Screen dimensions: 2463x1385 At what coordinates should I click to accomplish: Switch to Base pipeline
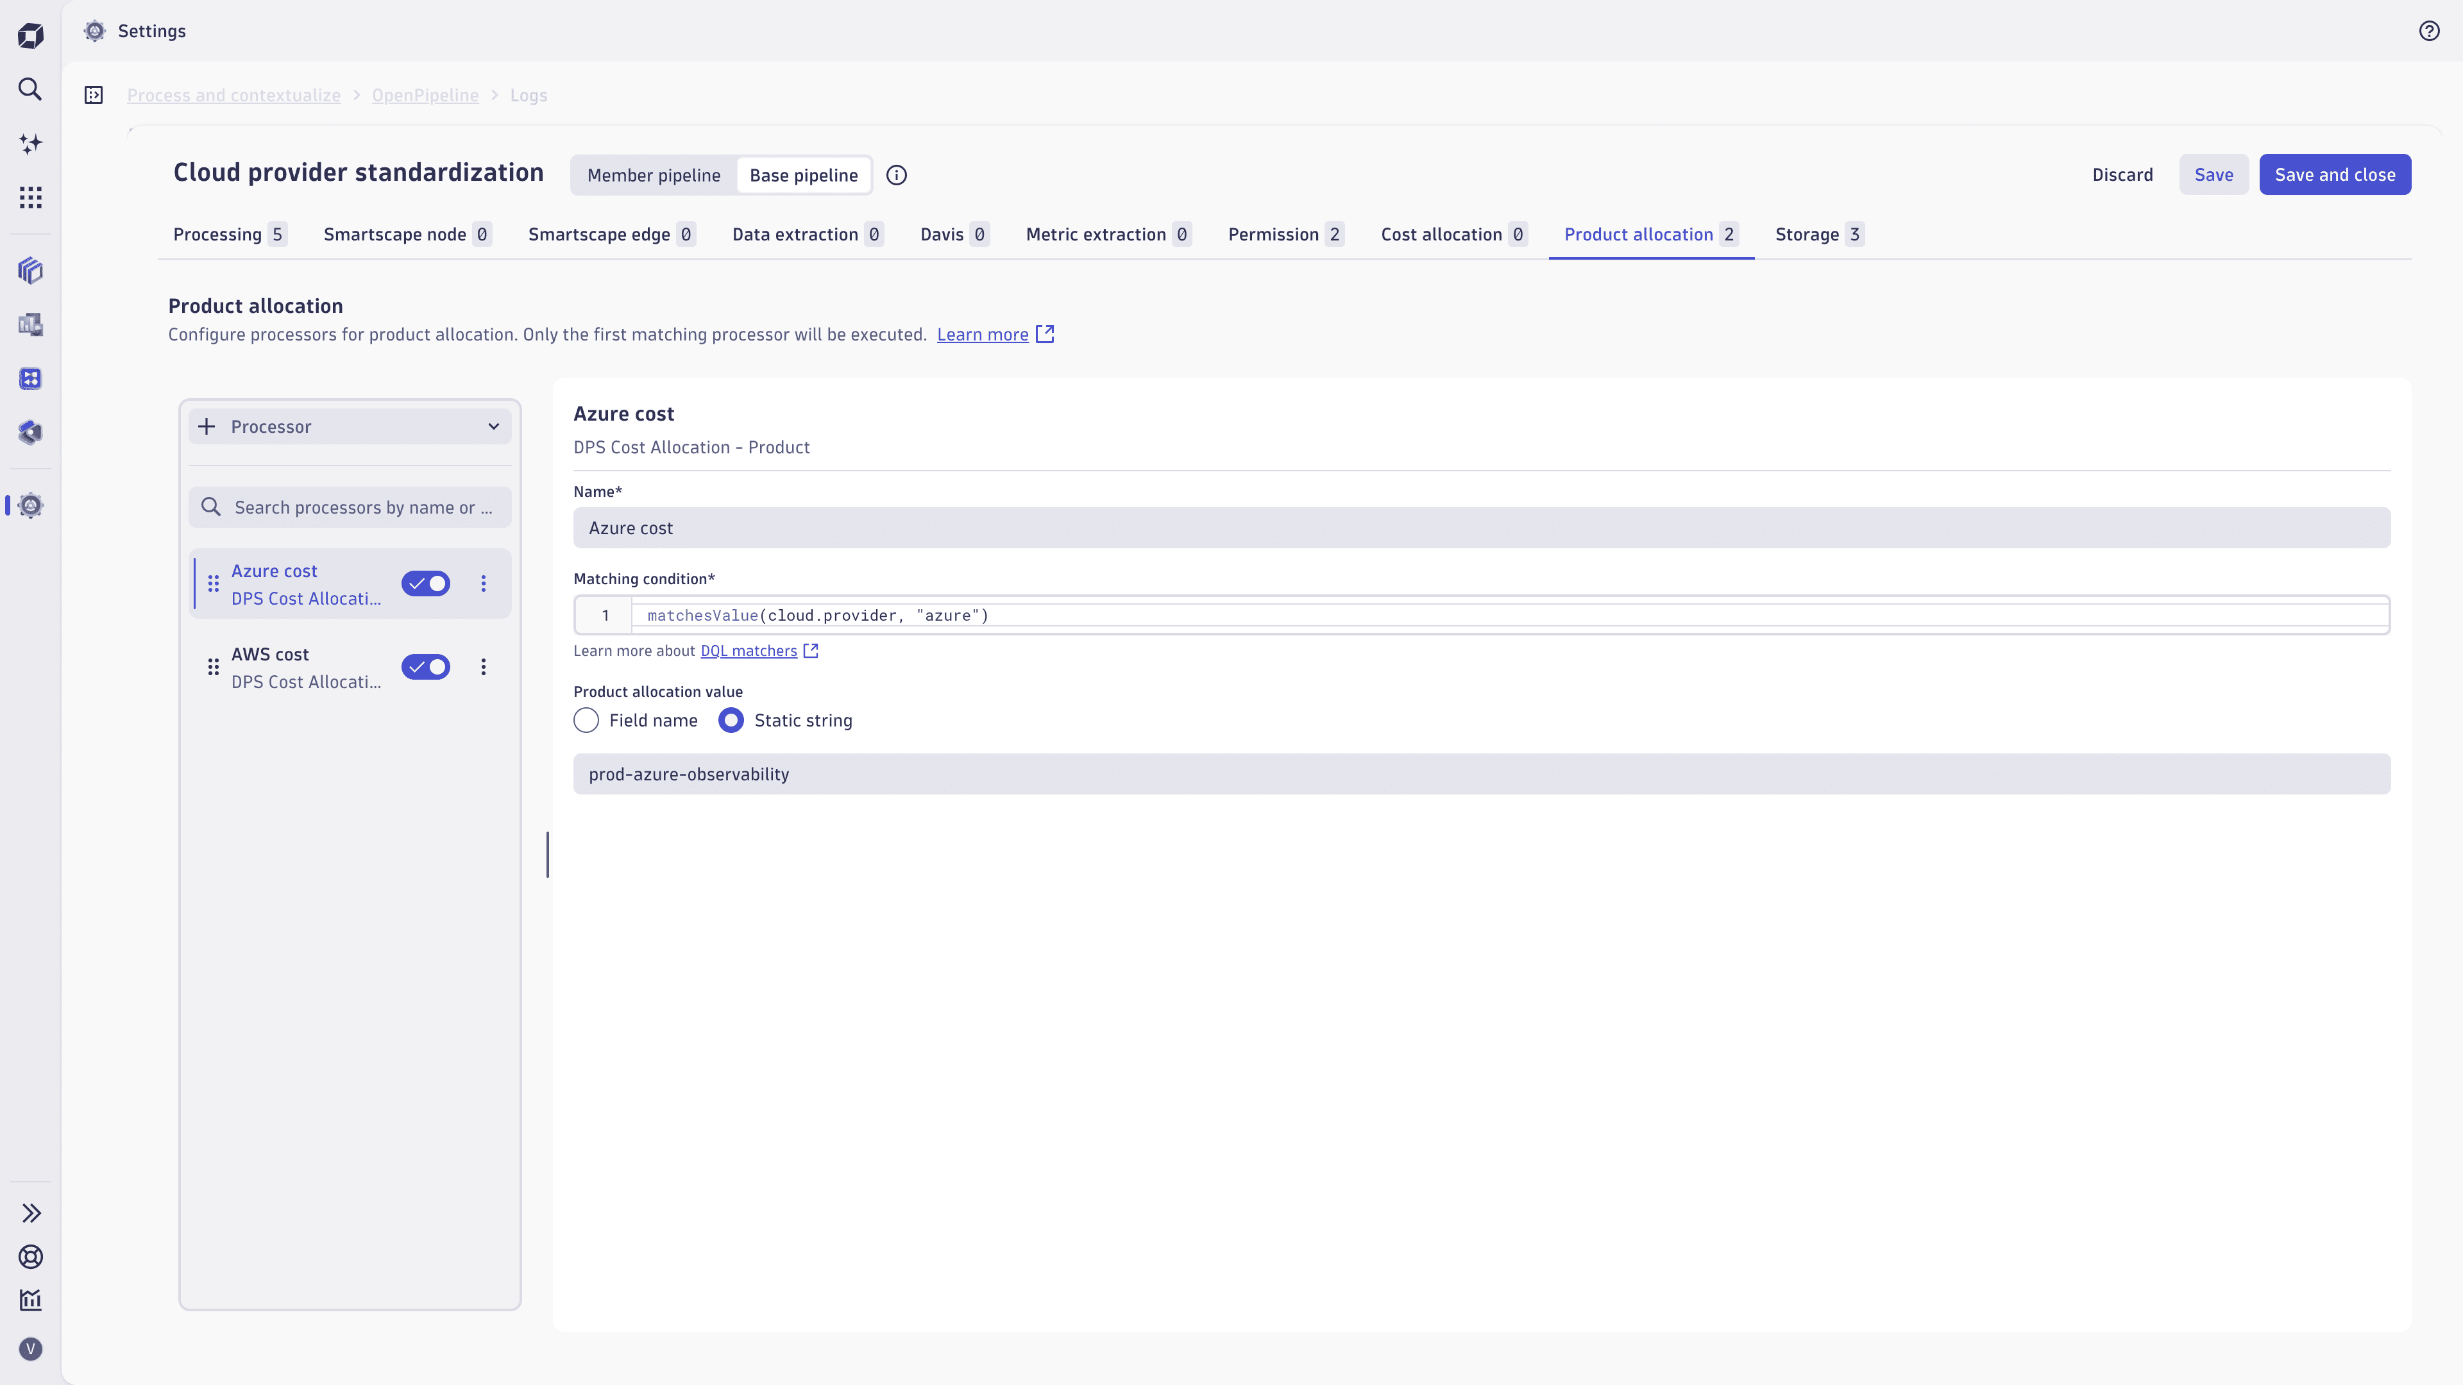point(803,175)
